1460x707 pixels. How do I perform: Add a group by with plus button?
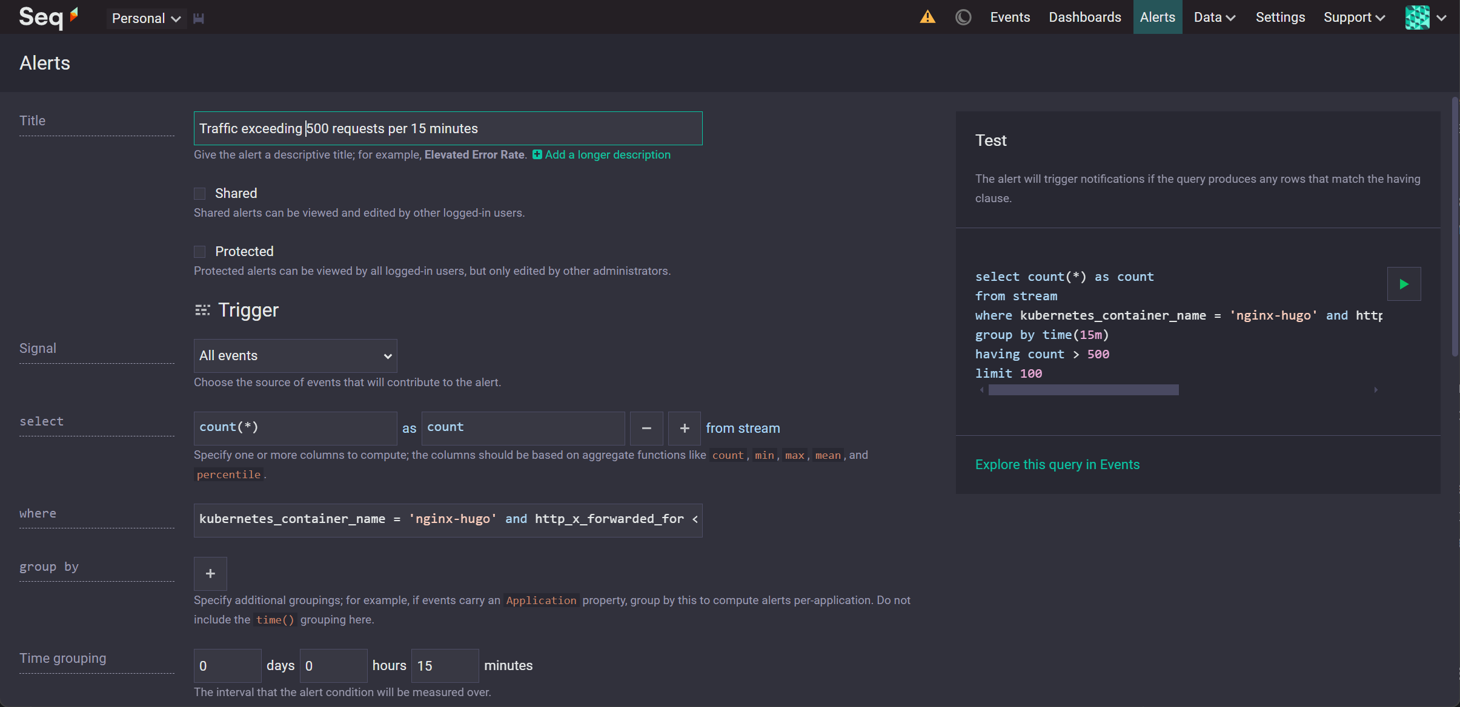tap(210, 574)
